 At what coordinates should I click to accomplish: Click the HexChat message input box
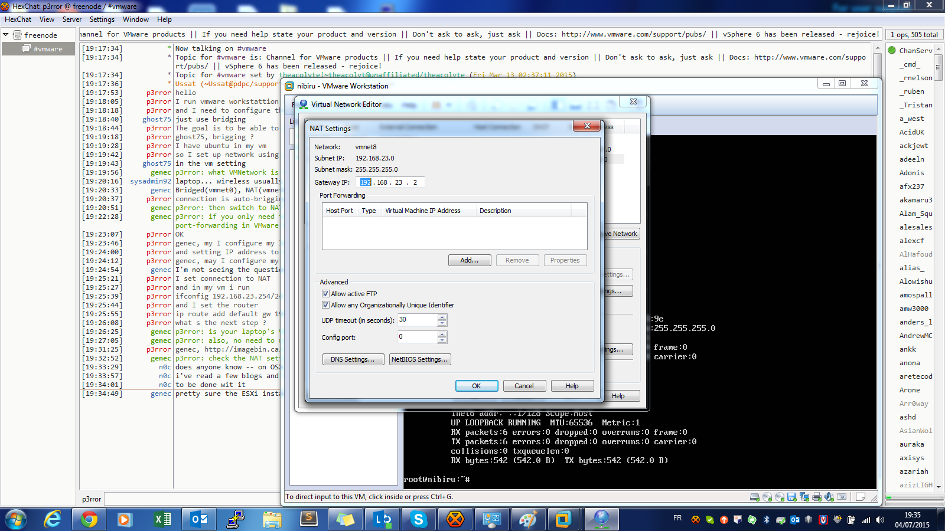coord(192,499)
